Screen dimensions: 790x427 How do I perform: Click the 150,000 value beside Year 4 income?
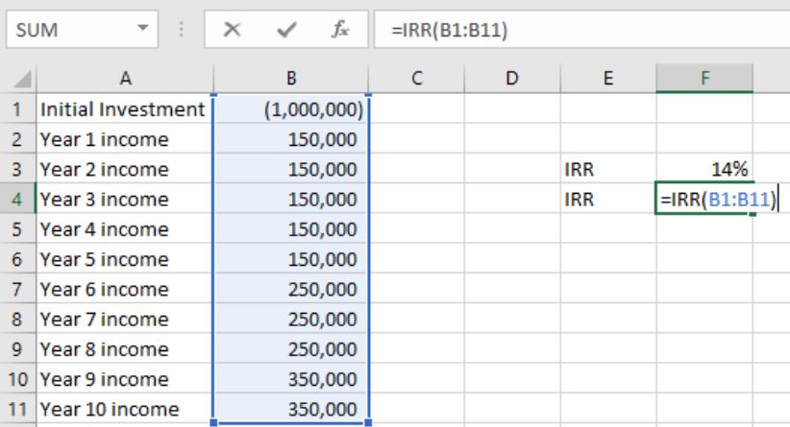tap(291, 228)
